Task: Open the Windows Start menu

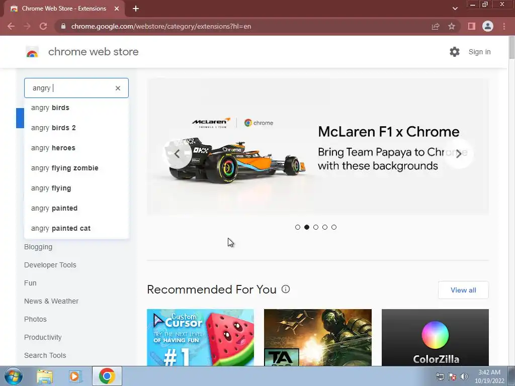Action: [13, 376]
